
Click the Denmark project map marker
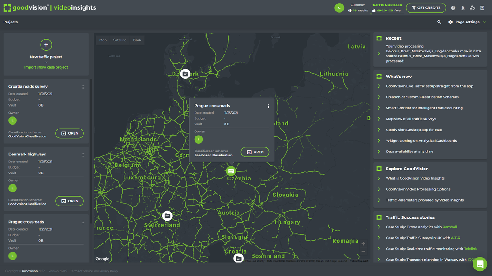point(185,74)
